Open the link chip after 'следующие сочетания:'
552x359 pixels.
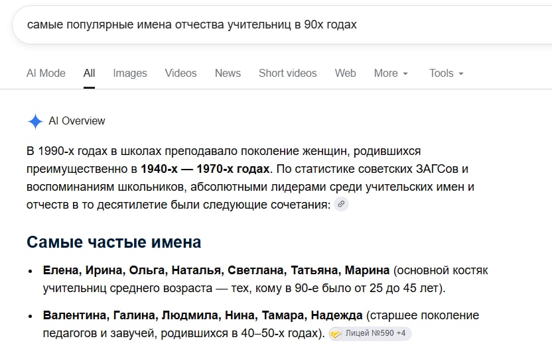point(341,204)
